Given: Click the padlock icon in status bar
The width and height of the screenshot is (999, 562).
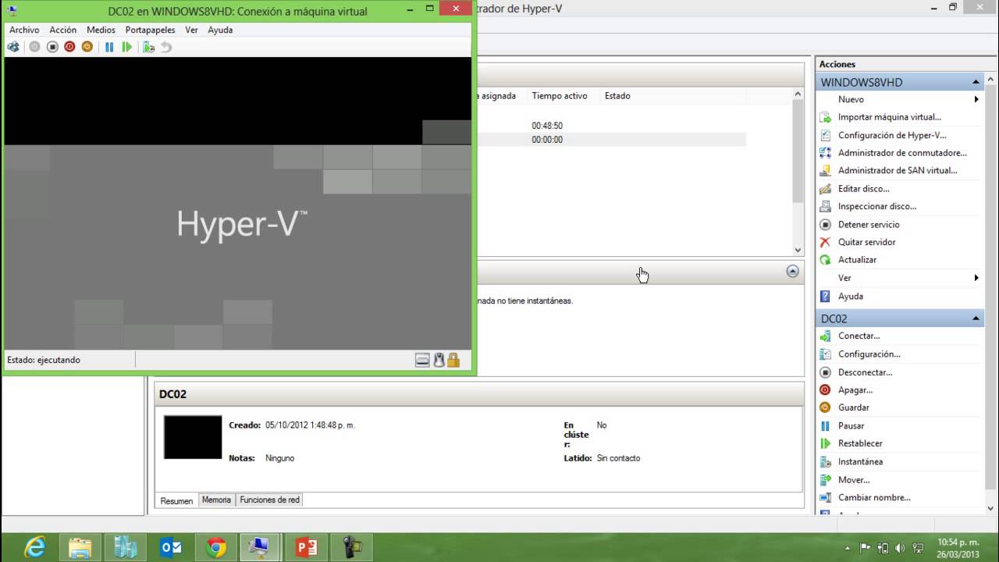Looking at the screenshot, I should (453, 360).
